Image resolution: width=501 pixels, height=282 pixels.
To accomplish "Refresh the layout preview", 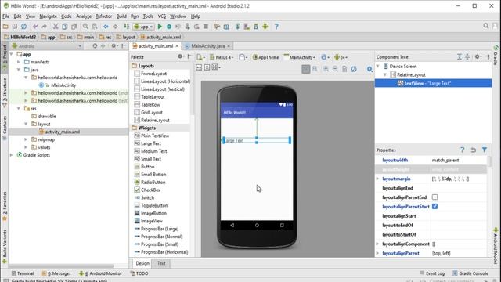I will tap(354, 69).
